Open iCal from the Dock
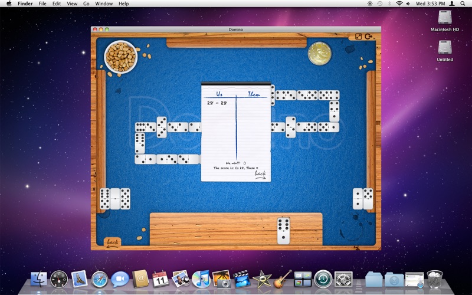Viewport: 472px width, 295px height. tap(160, 279)
